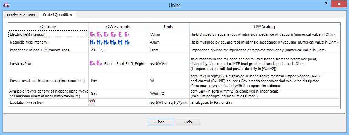The height and width of the screenshot is (135, 349).
Task: Click the blue Hp magnetic field symbol
Action: tap(113, 42)
